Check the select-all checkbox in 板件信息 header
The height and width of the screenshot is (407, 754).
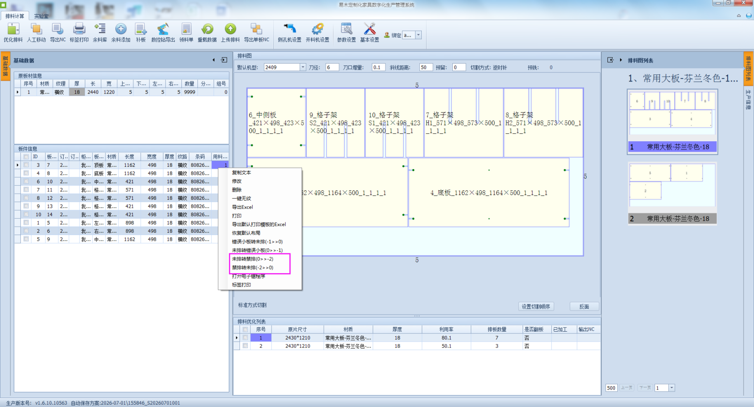[26, 157]
